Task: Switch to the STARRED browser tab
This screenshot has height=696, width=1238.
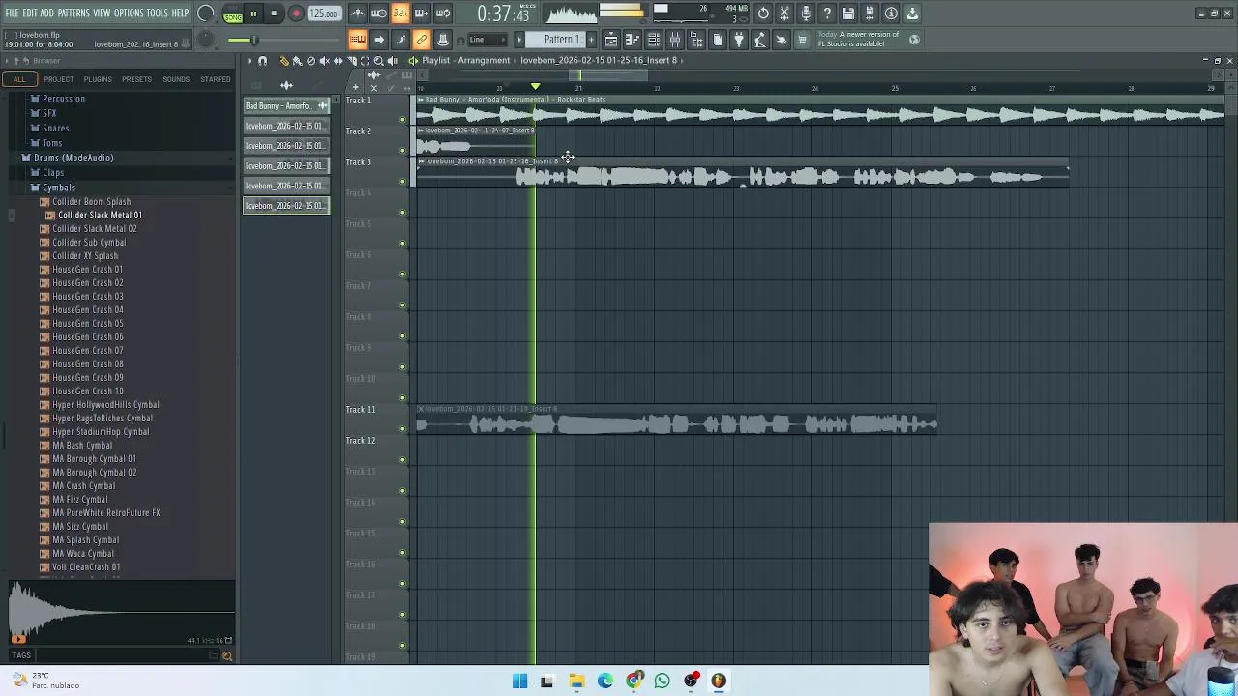Action: click(215, 79)
